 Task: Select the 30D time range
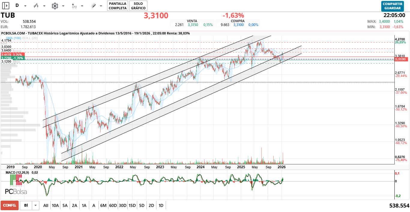[x=122, y=205]
